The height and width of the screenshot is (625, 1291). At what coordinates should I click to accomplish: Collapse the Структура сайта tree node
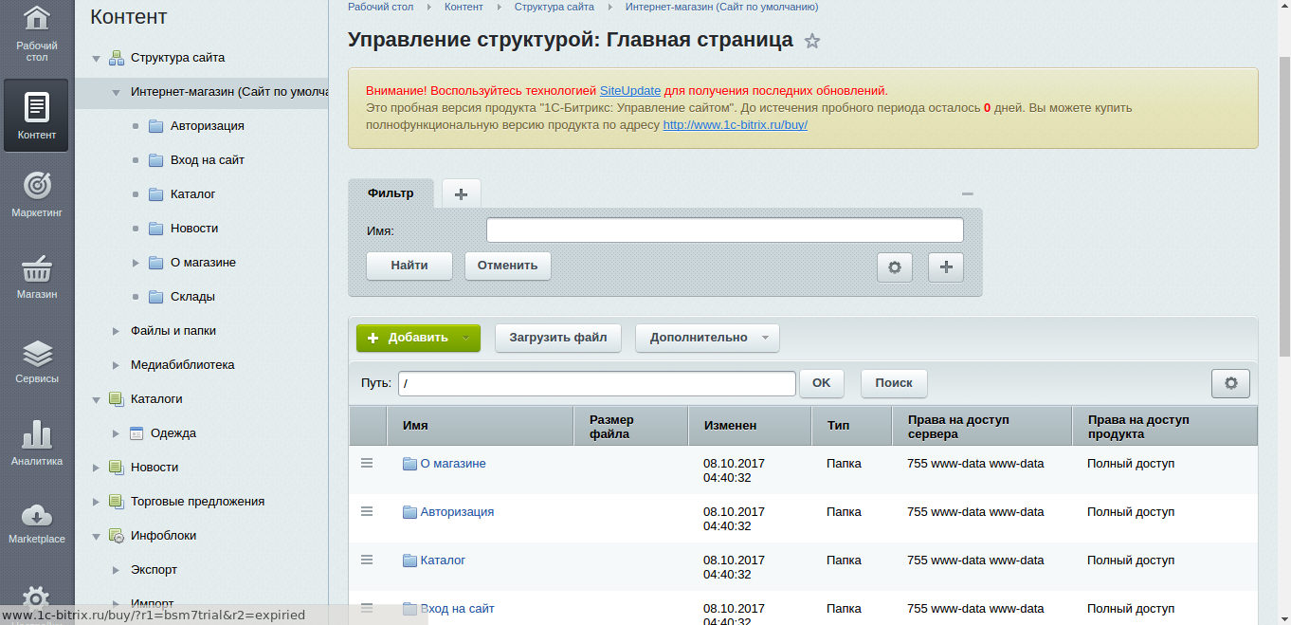pos(96,59)
